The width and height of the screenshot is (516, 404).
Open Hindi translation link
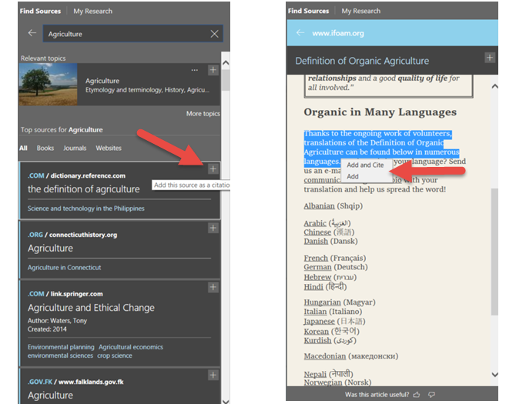click(313, 287)
